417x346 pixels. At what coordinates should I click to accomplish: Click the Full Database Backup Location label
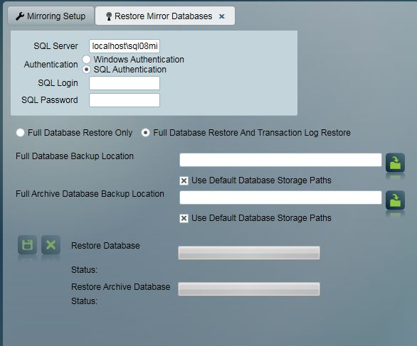tap(75, 156)
